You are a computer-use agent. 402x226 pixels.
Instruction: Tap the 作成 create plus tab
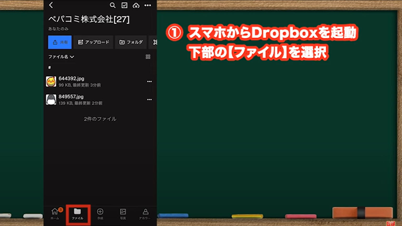tap(100, 214)
